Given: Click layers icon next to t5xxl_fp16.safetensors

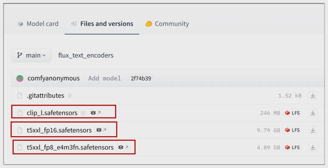Looking at the screenshot, I should 101,130.
